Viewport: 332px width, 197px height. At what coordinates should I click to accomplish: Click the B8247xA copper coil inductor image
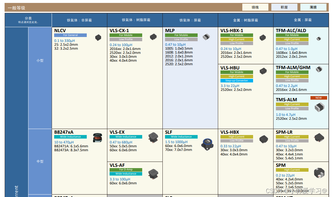[x=98, y=138]
